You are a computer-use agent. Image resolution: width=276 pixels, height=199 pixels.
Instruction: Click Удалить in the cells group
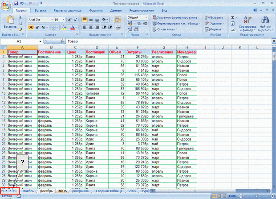pos(215,23)
